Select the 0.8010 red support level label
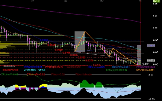162x101 pixels. click(x=97, y=65)
